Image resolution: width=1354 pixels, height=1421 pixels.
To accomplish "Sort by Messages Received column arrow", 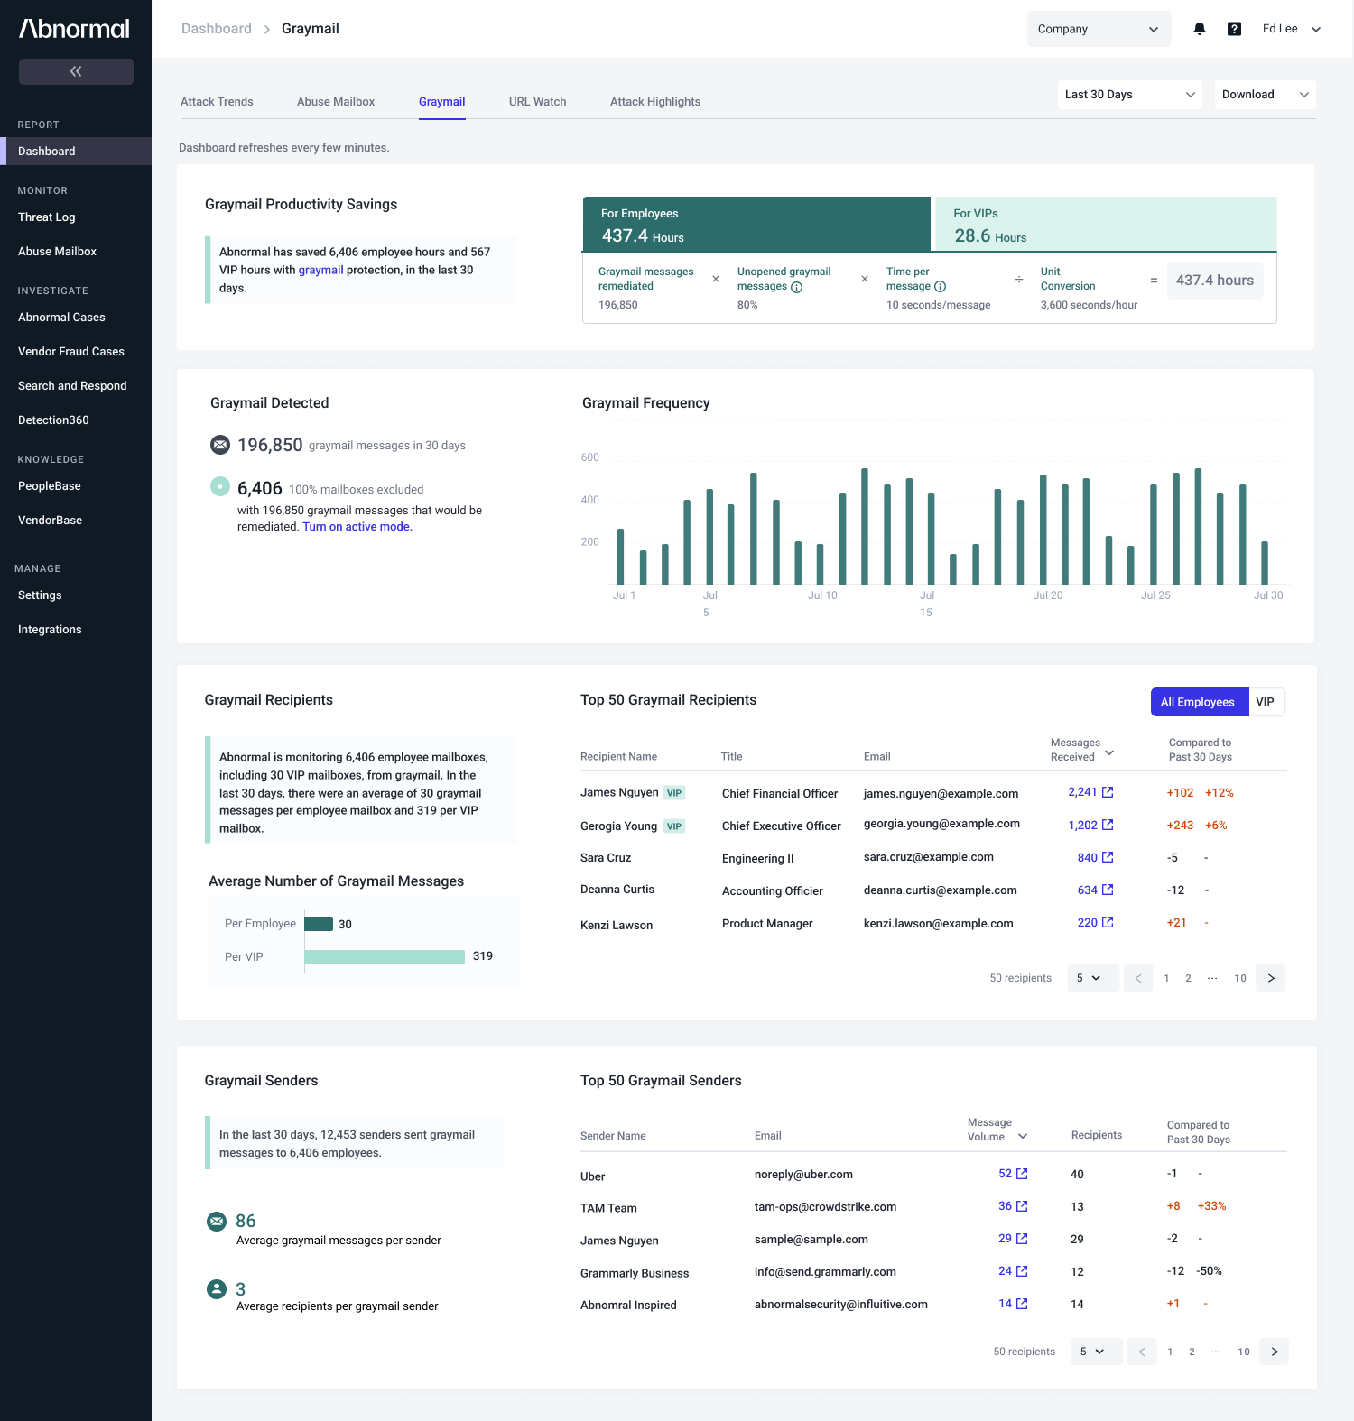I will click(1109, 752).
